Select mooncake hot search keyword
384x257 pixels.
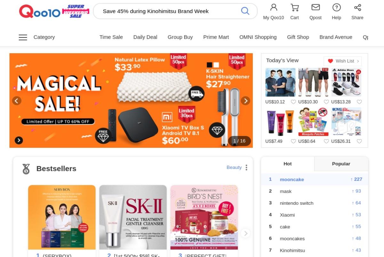coord(292,180)
